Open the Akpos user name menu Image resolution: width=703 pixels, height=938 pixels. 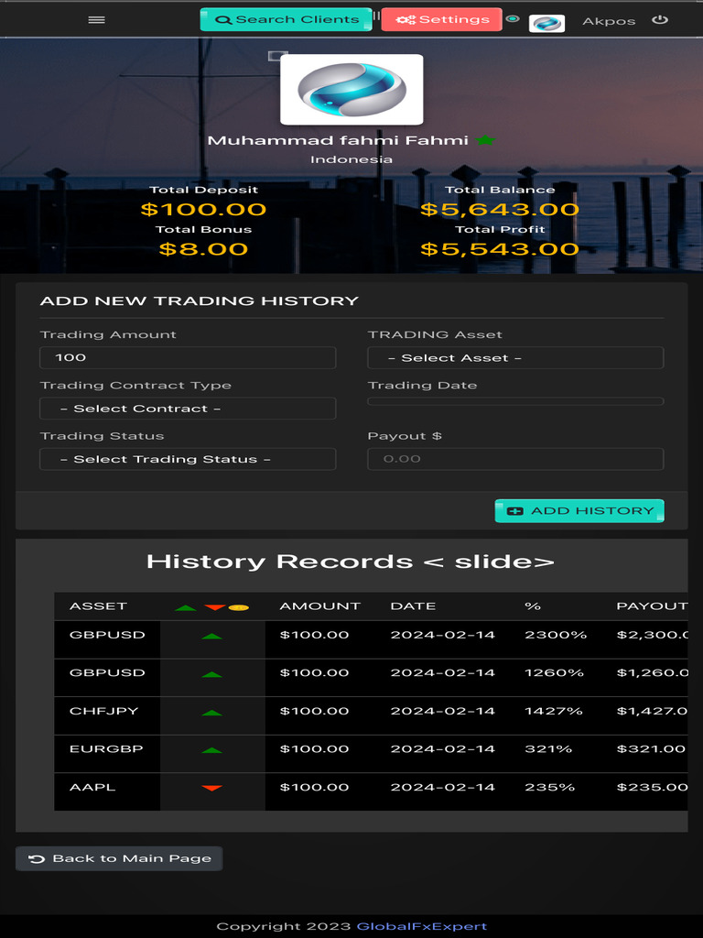(609, 22)
